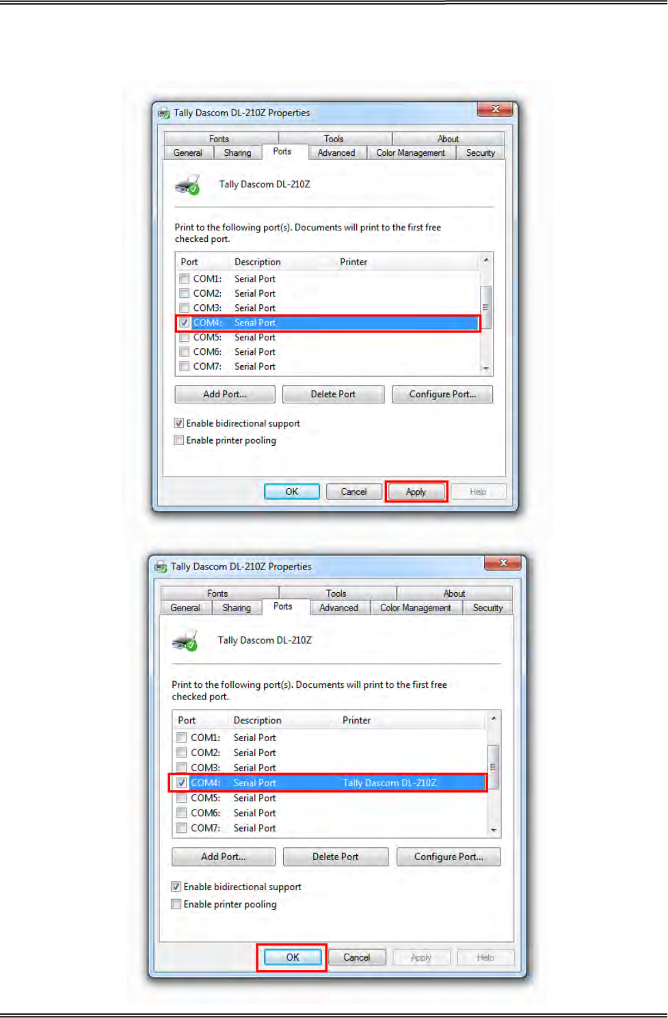
Task: Open Color Management tab in lower dialog
Action: pos(416,608)
